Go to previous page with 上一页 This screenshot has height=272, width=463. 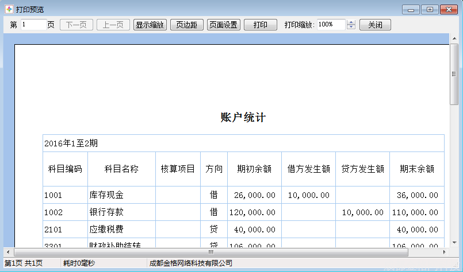113,25
